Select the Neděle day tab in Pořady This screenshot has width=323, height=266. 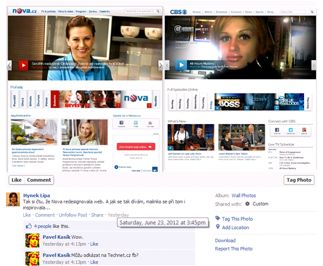[x=156, y=99]
